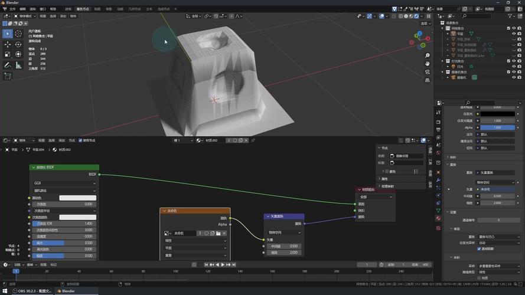Select the Box Select tool in viewport toolbar
This screenshot has width=525, height=295.
tap(8, 34)
